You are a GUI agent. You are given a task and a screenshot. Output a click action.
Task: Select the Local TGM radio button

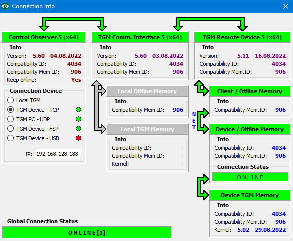pyautogui.click(x=10, y=100)
